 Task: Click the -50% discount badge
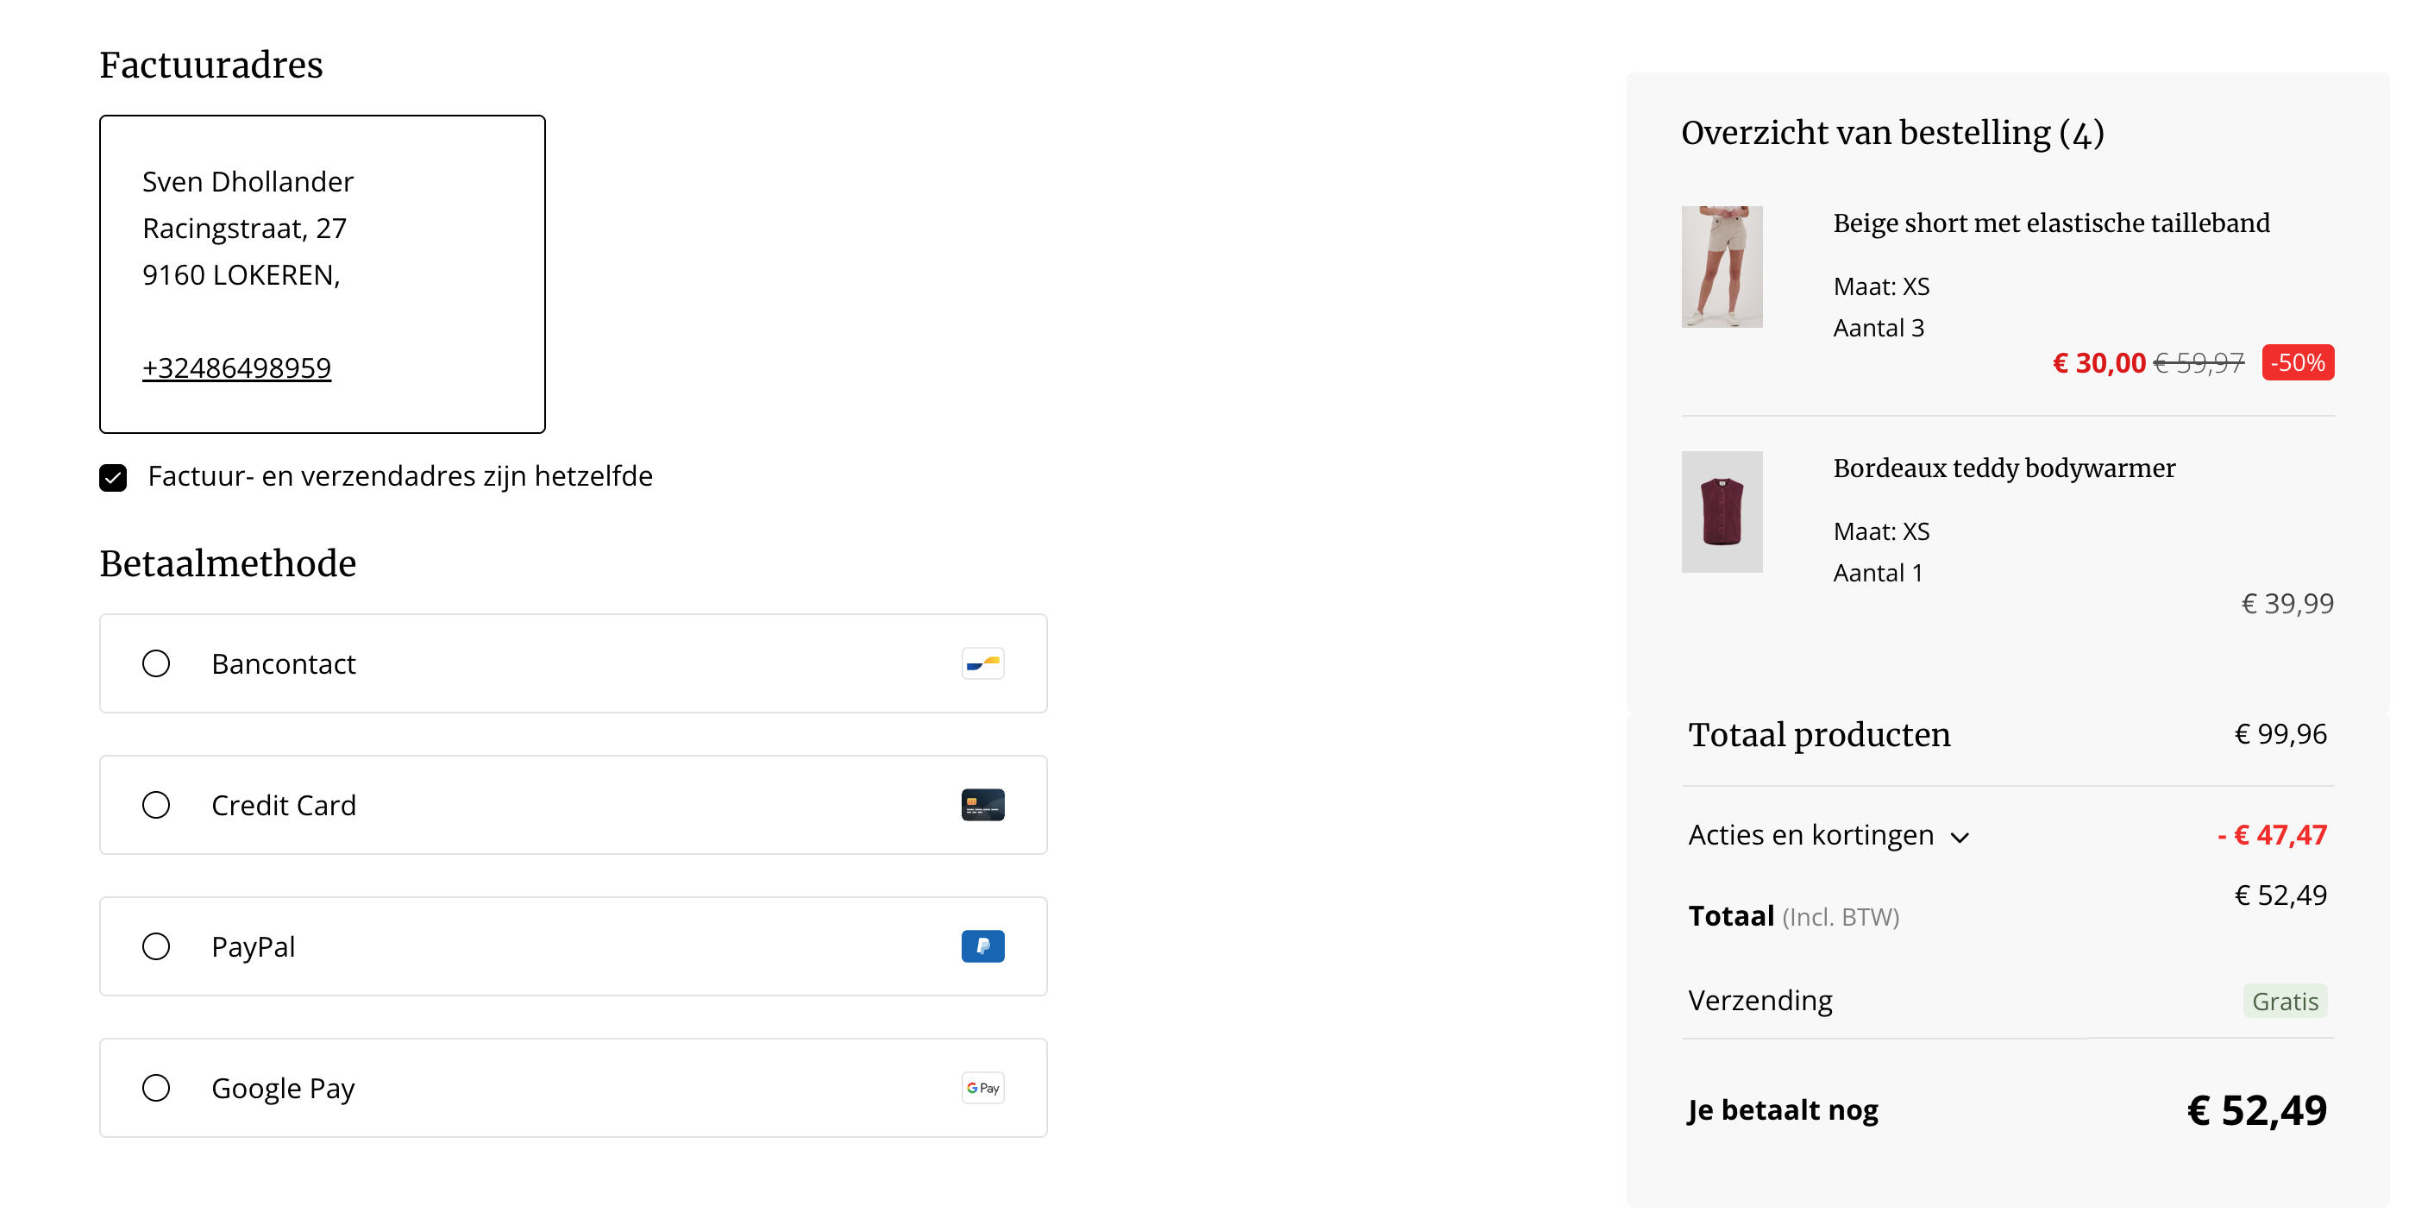click(2297, 363)
